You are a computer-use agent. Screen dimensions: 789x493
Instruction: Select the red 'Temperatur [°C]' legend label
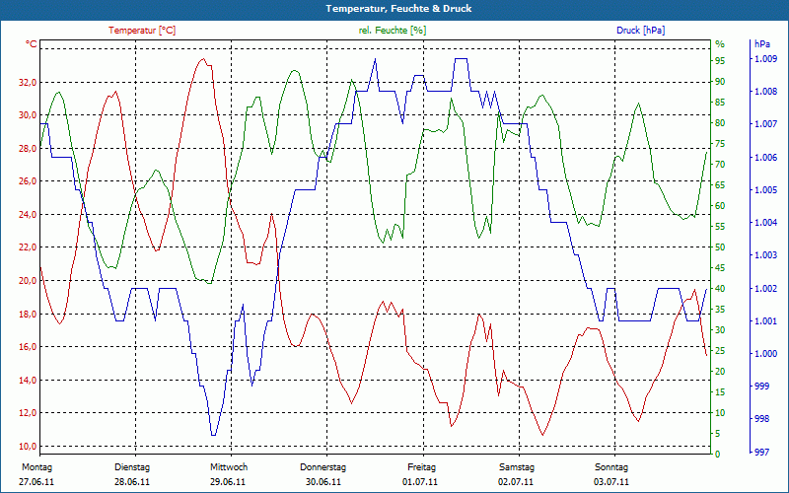pos(142,31)
